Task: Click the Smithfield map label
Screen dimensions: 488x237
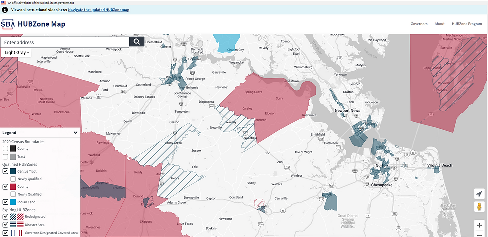Action: (318, 134)
